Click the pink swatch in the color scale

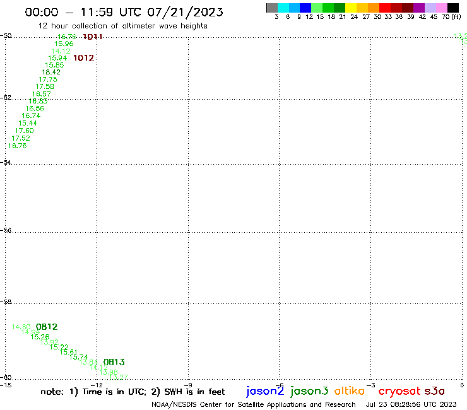click(441, 8)
